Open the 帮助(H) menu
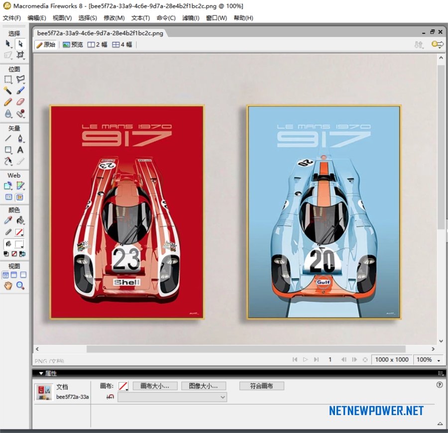 click(243, 18)
